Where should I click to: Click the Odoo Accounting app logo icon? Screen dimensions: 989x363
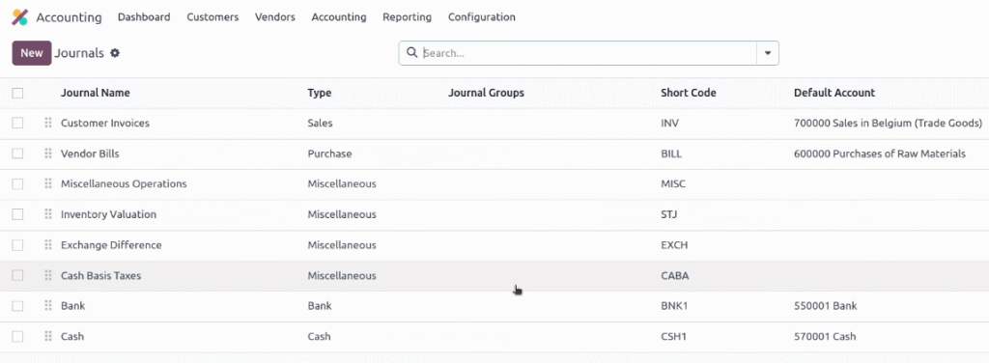coord(20,17)
